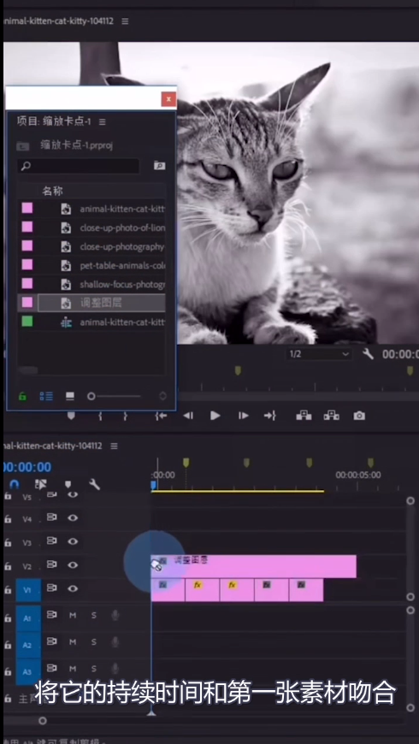Click the find-bin icon next to search field
Image resolution: width=419 pixels, height=744 pixels.
pyautogui.click(x=159, y=165)
